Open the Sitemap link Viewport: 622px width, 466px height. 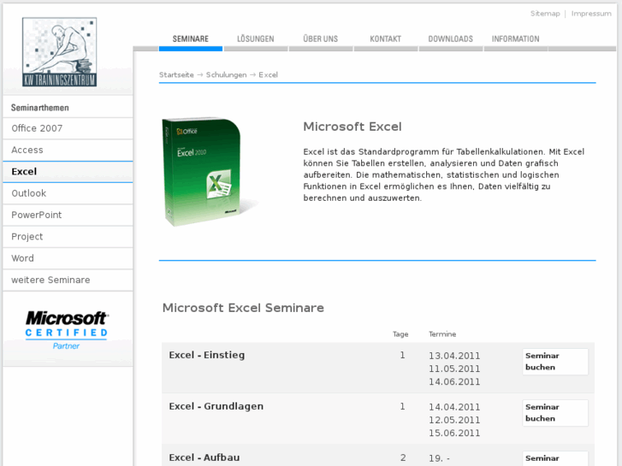[x=544, y=14]
